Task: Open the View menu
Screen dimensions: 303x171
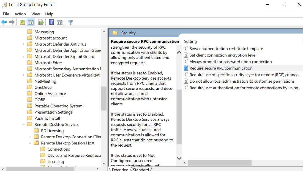Action: [36, 14]
